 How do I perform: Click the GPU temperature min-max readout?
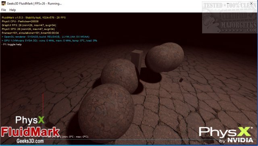[68, 137]
